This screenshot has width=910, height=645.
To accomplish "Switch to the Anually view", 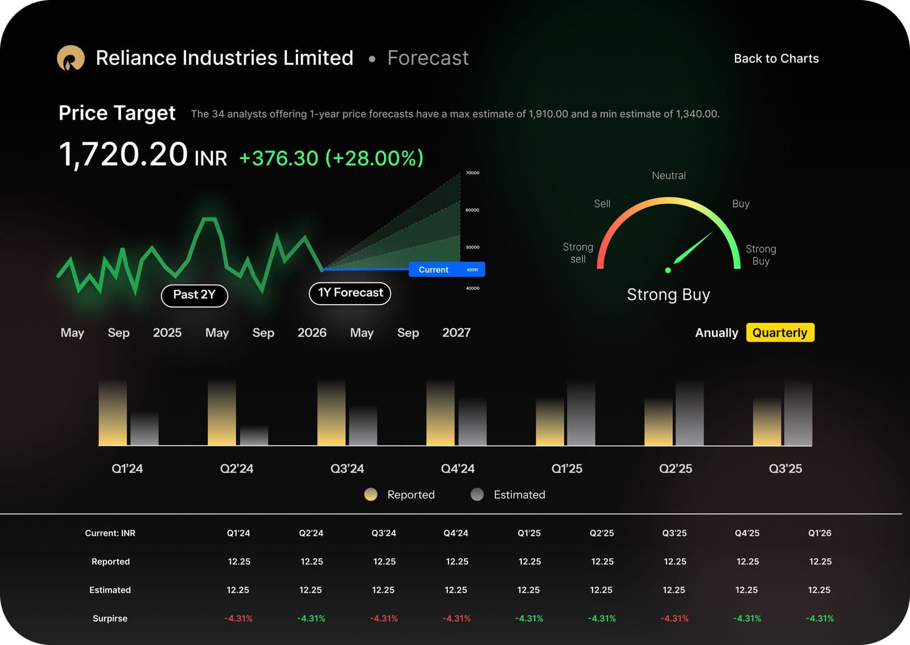I will point(716,332).
